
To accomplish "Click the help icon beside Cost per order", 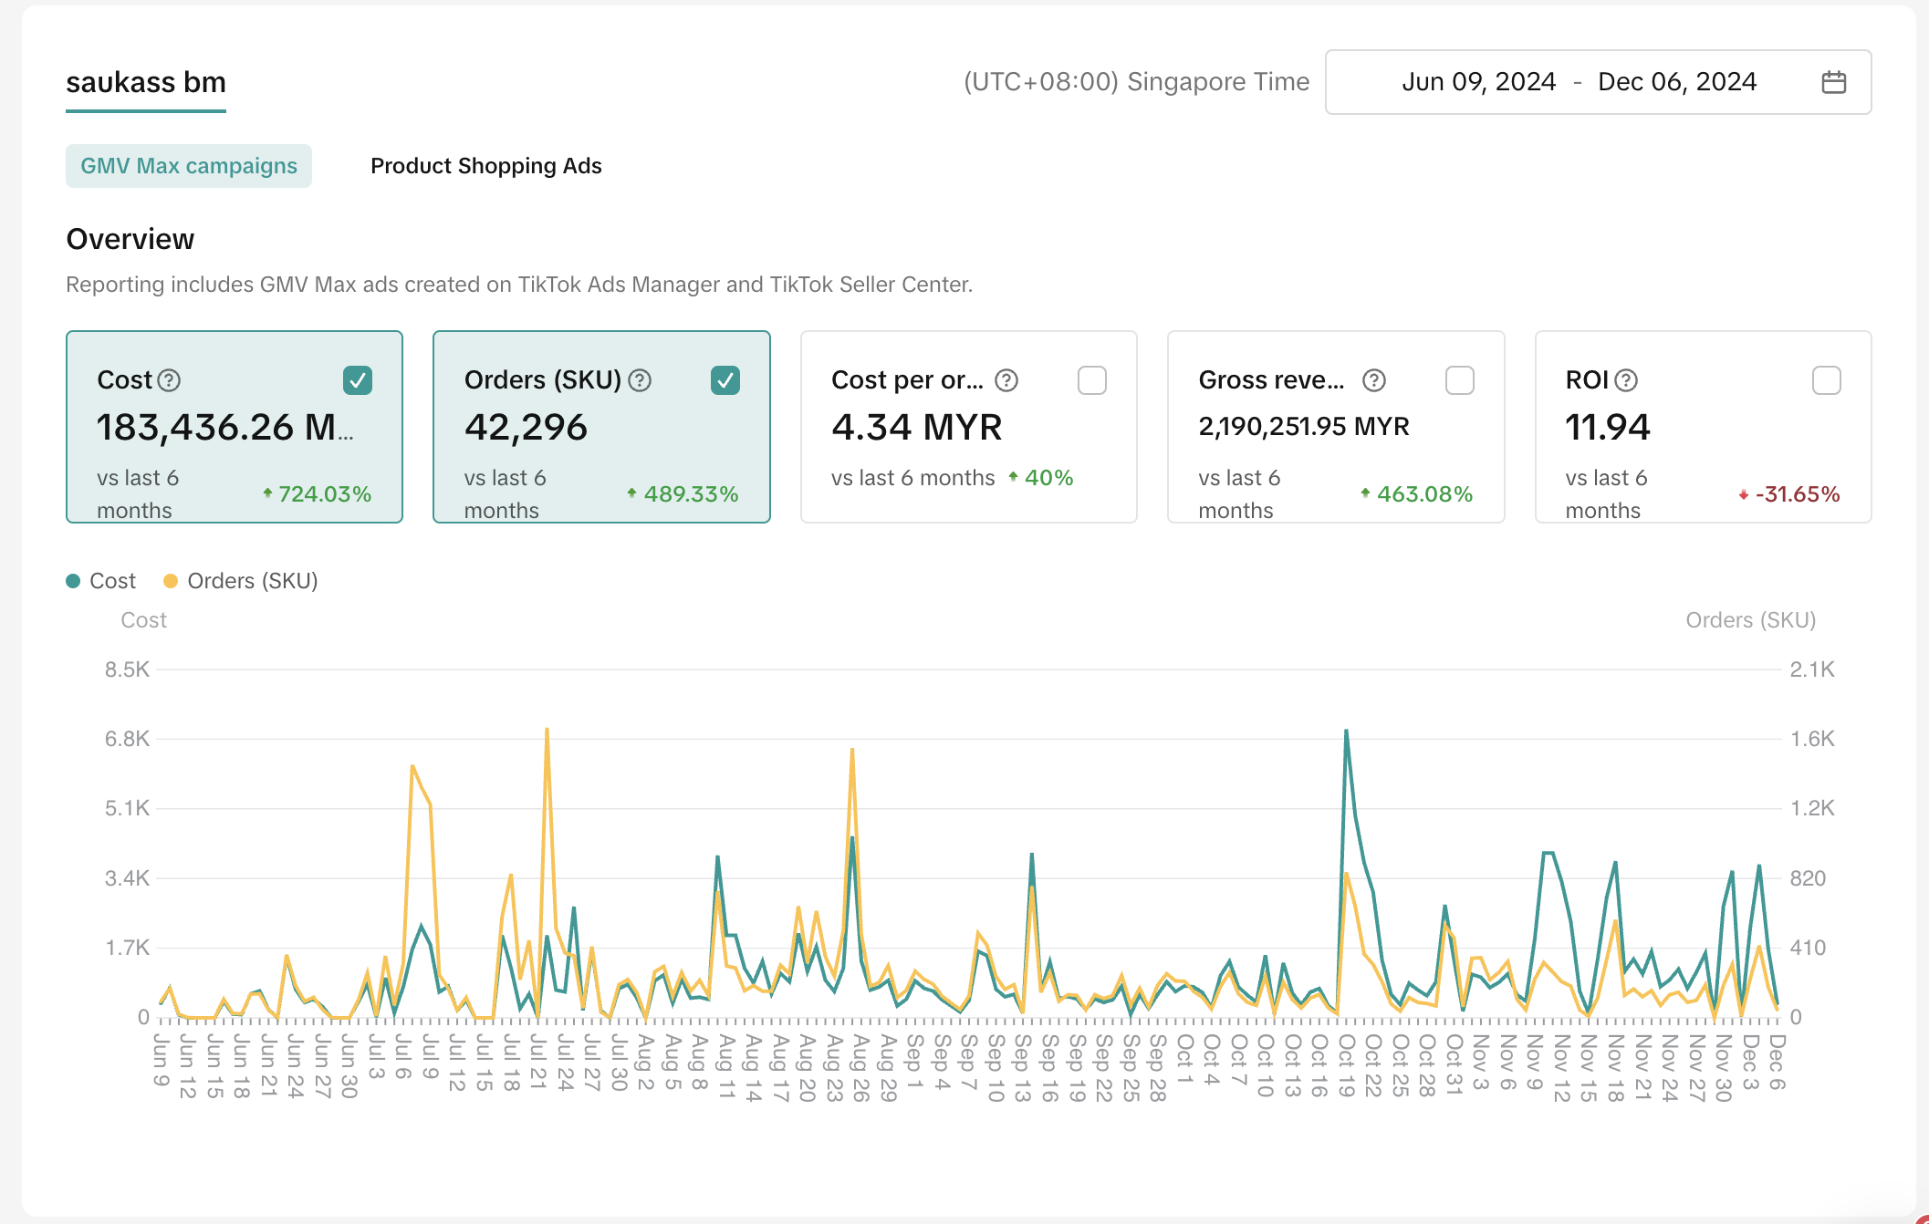I will point(1006,380).
